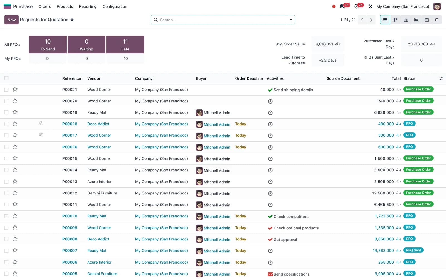Click the red recording indicator dot
446x279 pixels.
pos(334,6)
